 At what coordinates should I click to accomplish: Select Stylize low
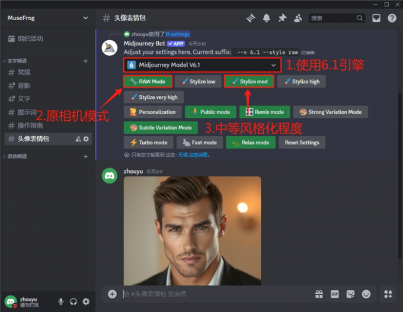pyautogui.click(x=198, y=82)
